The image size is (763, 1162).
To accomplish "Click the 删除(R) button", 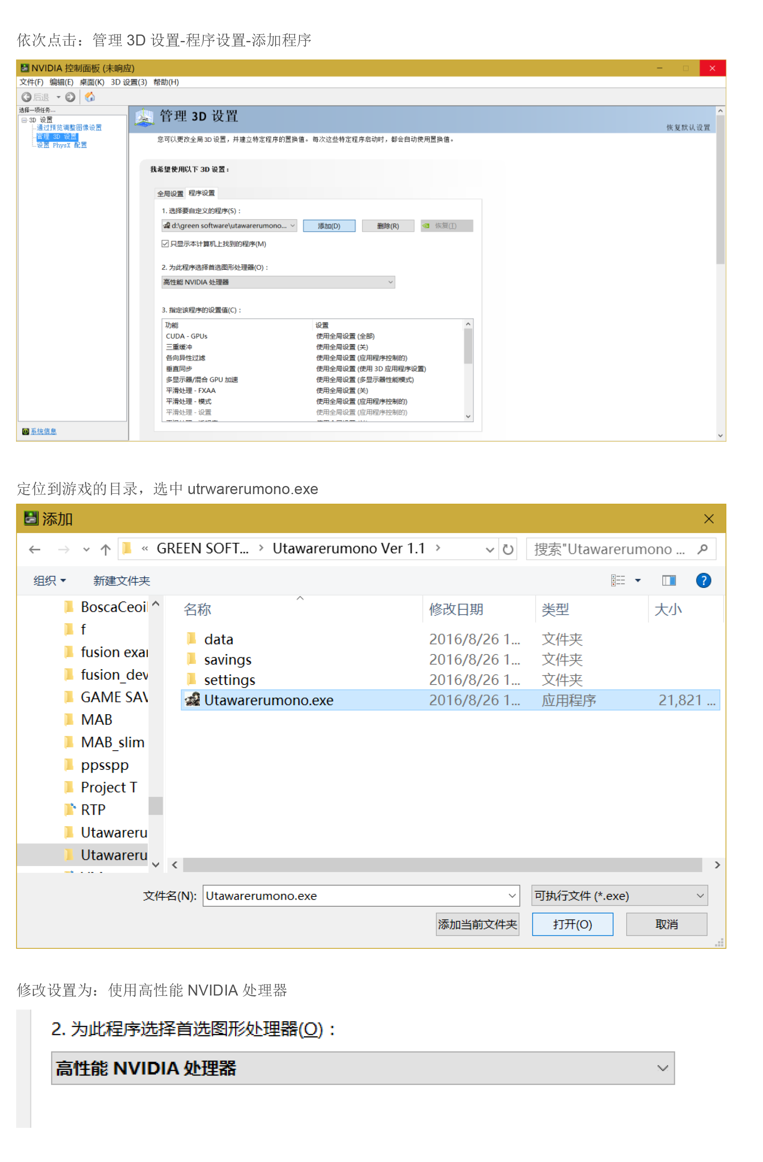I will coord(388,226).
